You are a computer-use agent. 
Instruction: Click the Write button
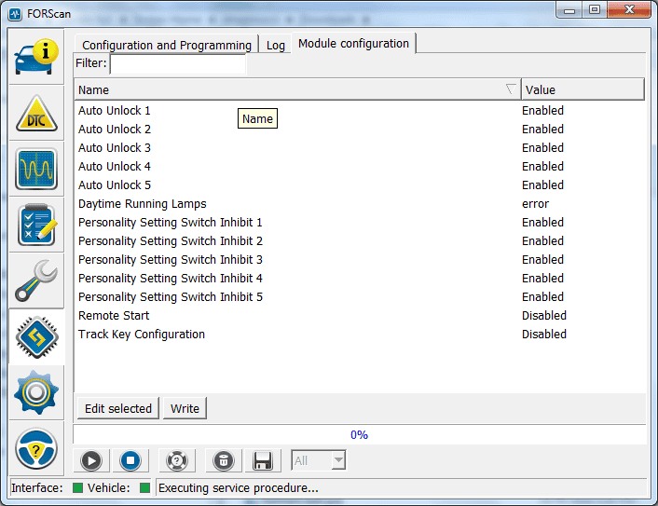[185, 408]
